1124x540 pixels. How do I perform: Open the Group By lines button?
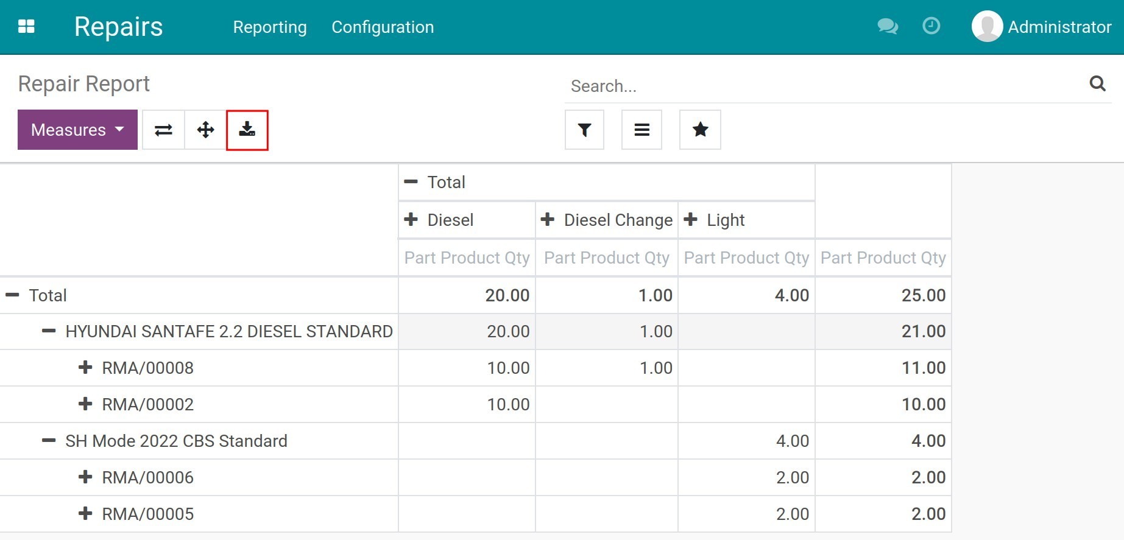642,130
